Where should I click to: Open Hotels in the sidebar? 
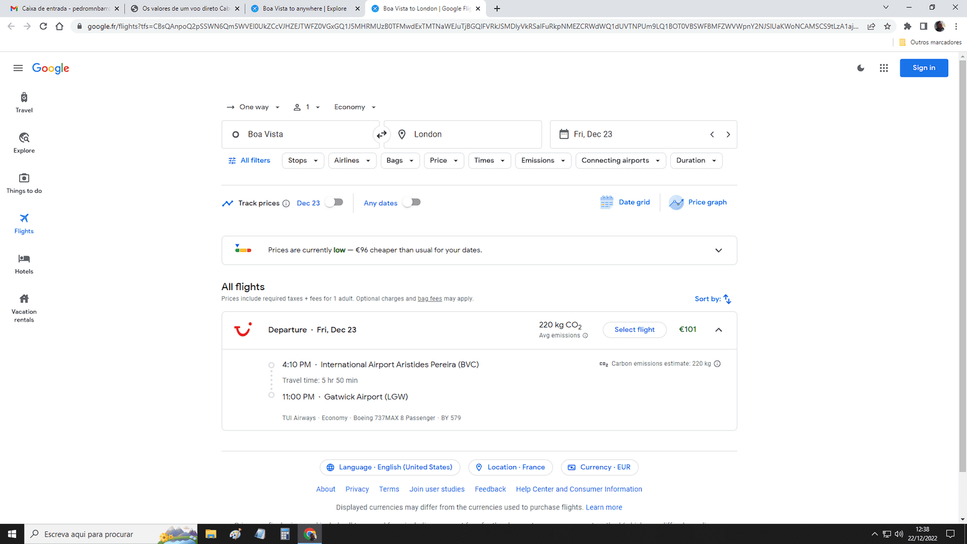(x=24, y=264)
